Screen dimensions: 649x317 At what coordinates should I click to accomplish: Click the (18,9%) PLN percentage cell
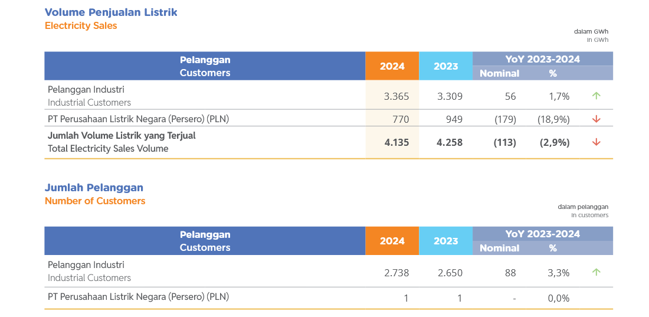click(553, 119)
